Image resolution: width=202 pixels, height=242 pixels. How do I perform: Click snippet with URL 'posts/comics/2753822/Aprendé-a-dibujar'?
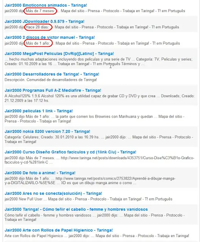point(90,181)
